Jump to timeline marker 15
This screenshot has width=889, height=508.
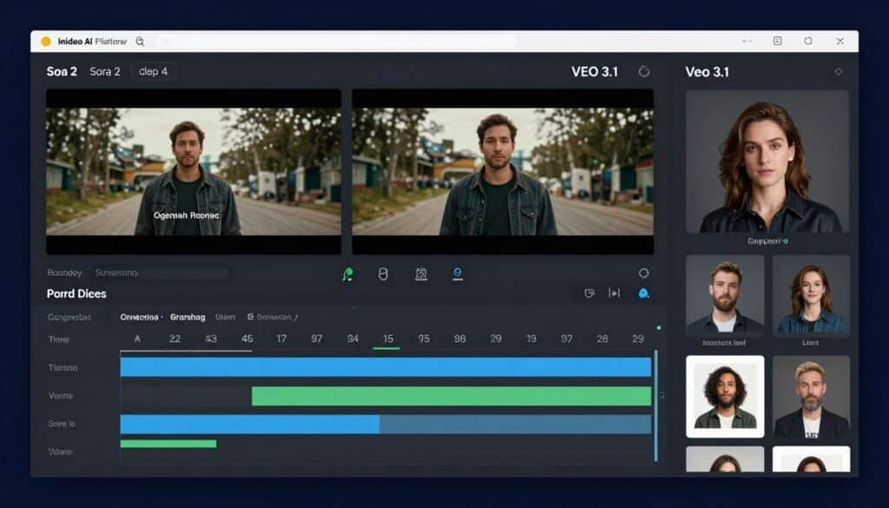[x=388, y=339]
